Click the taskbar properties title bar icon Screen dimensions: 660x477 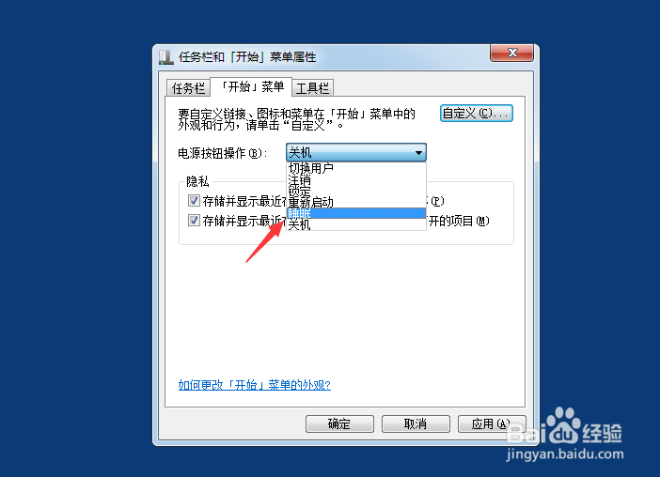pos(166,57)
